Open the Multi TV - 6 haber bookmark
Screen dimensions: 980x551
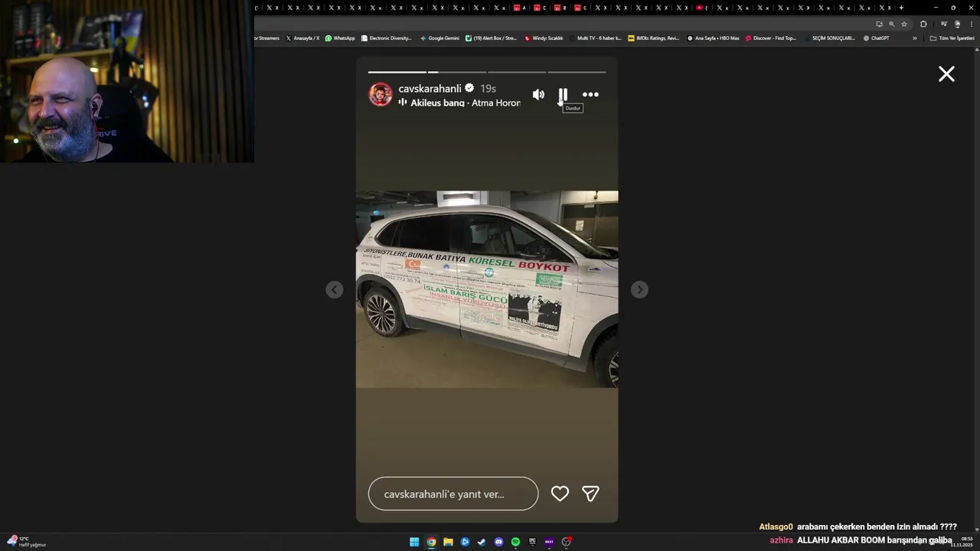click(596, 37)
